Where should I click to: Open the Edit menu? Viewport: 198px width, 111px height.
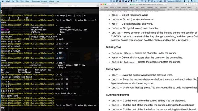pyautogui.click(x=17, y=1)
